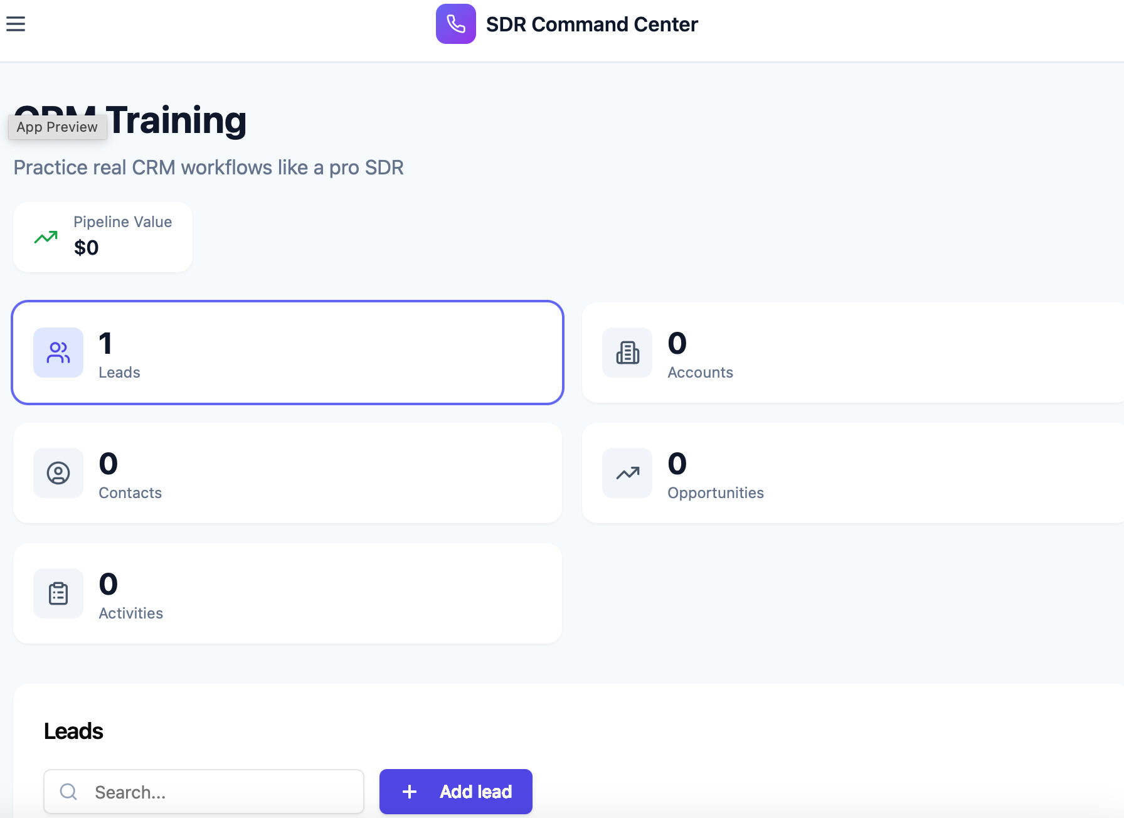Click the magnifying glass in the search bar
This screenshot has width=1124, height=818.
(x=68, y=792)
